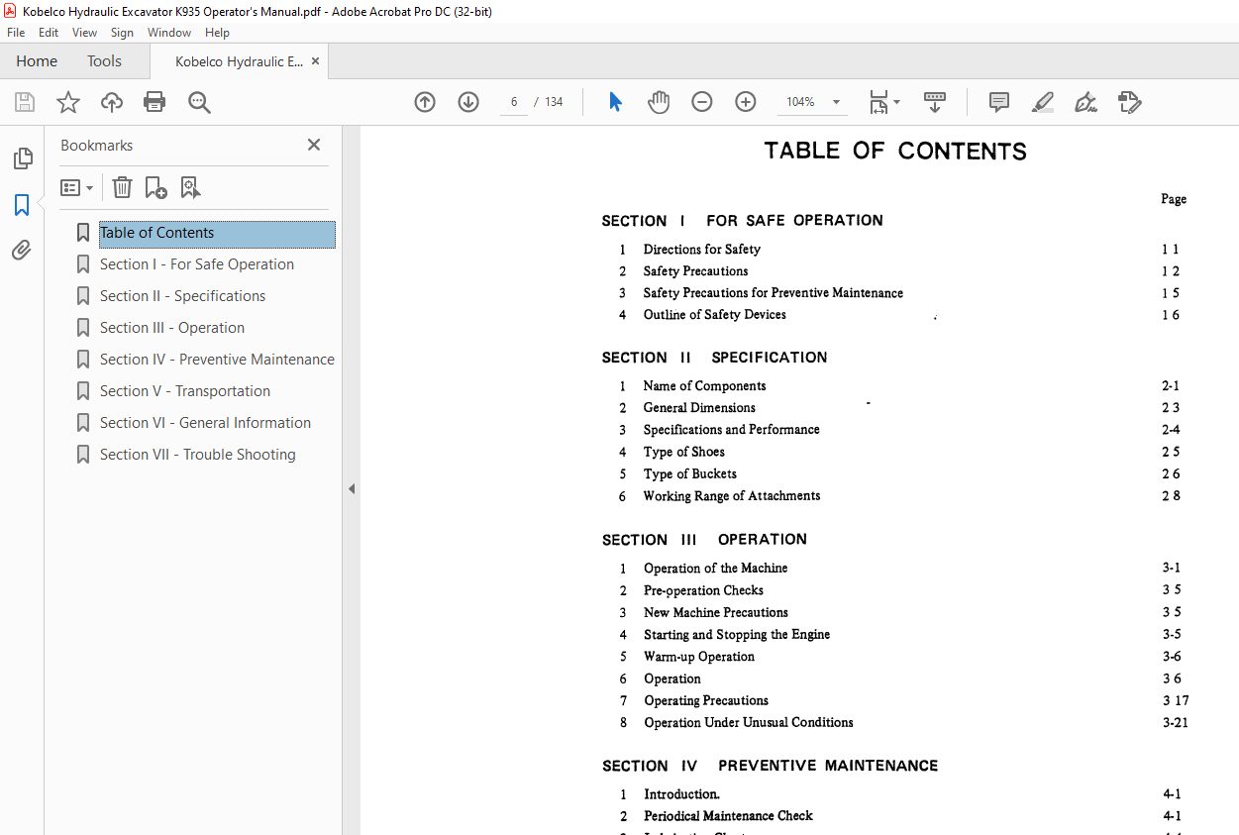
Task: Collapse the navigation pane arrow
Action: (352, 489)
